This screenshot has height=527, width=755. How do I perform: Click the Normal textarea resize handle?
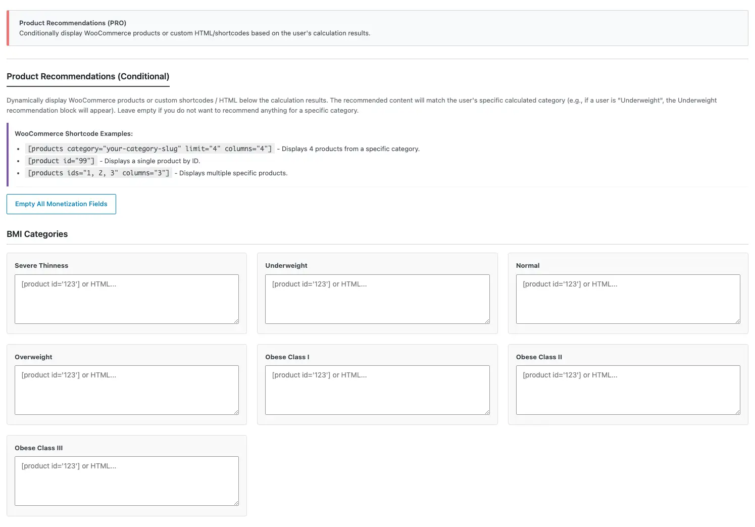click(x=737, y=321)
